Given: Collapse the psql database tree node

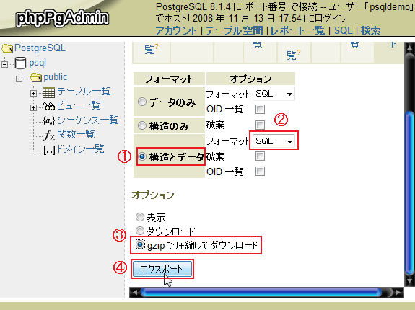Looking at the screenshot, I should [x=4, y=64].
